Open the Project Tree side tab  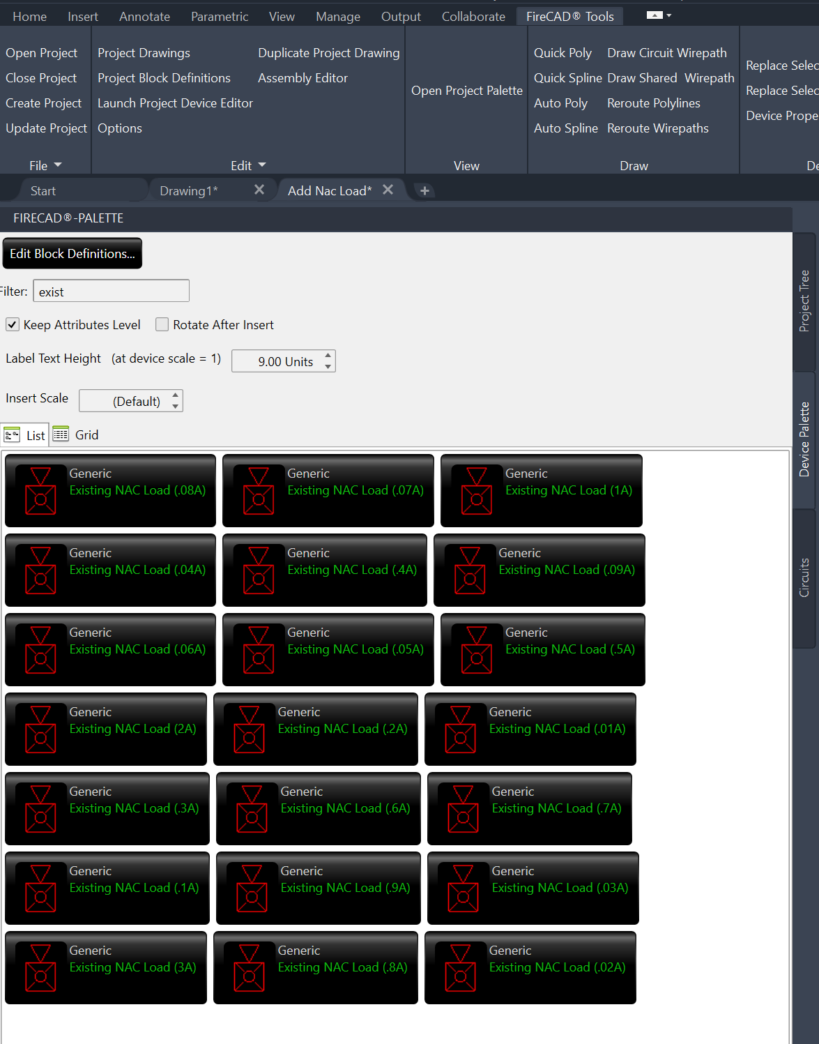(804, 301)
